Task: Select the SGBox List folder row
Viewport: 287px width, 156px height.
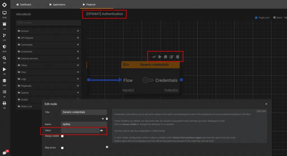Action: (29, 106)
